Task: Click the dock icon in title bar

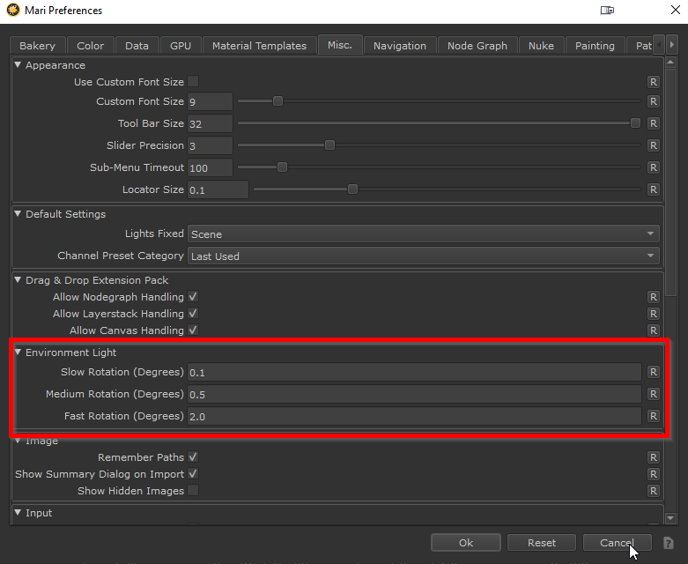Action: click(x=607, y=11)
